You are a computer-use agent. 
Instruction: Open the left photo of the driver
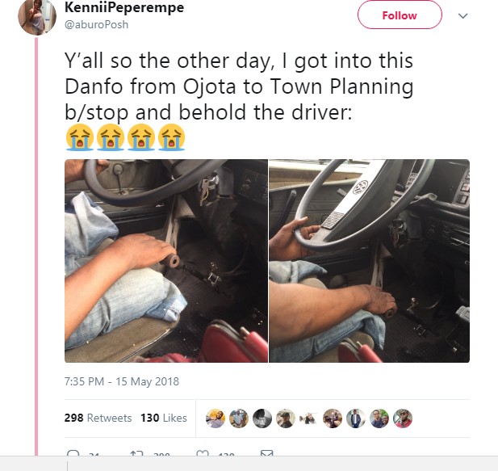(x=165, y=260)
